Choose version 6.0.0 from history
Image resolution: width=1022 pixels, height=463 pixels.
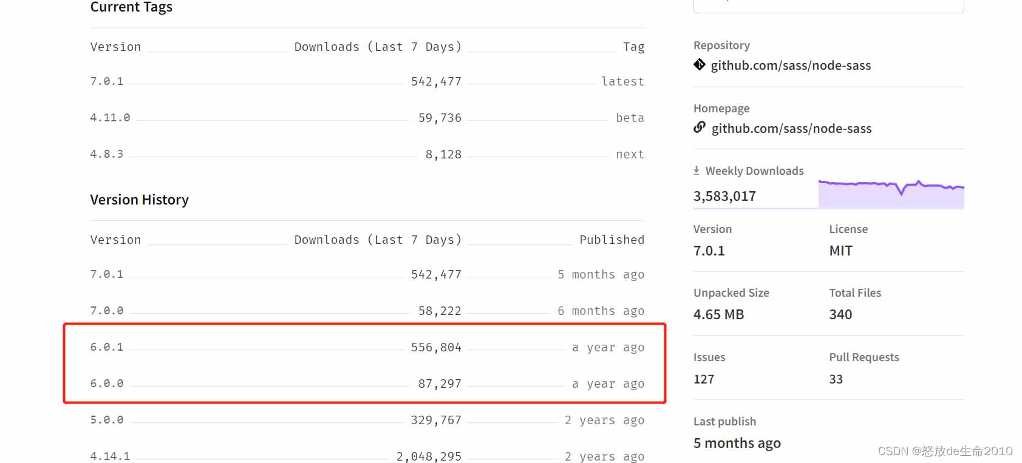point(107,384)
